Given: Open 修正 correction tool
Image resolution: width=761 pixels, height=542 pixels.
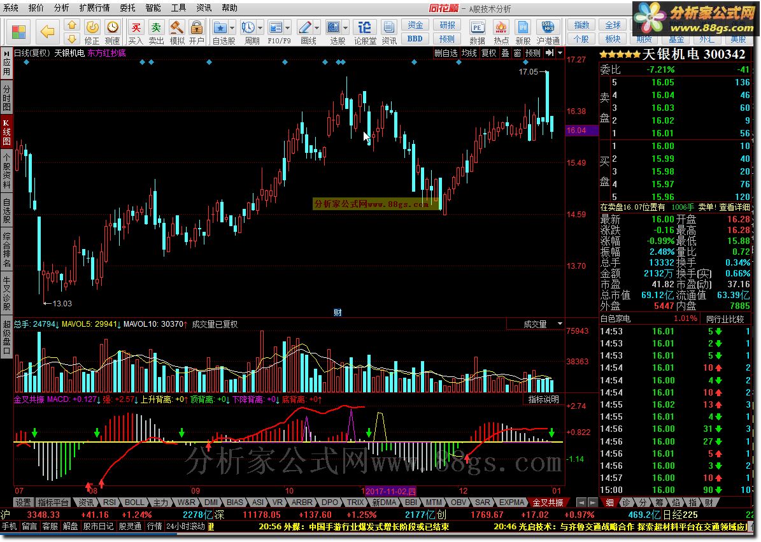Looking at the screenshot, I should [x=92, y=32].
